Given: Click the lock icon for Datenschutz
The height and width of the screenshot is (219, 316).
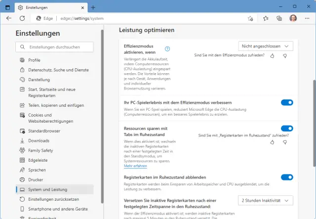Looking at the screenshot, I should click(x=22, y=70).
